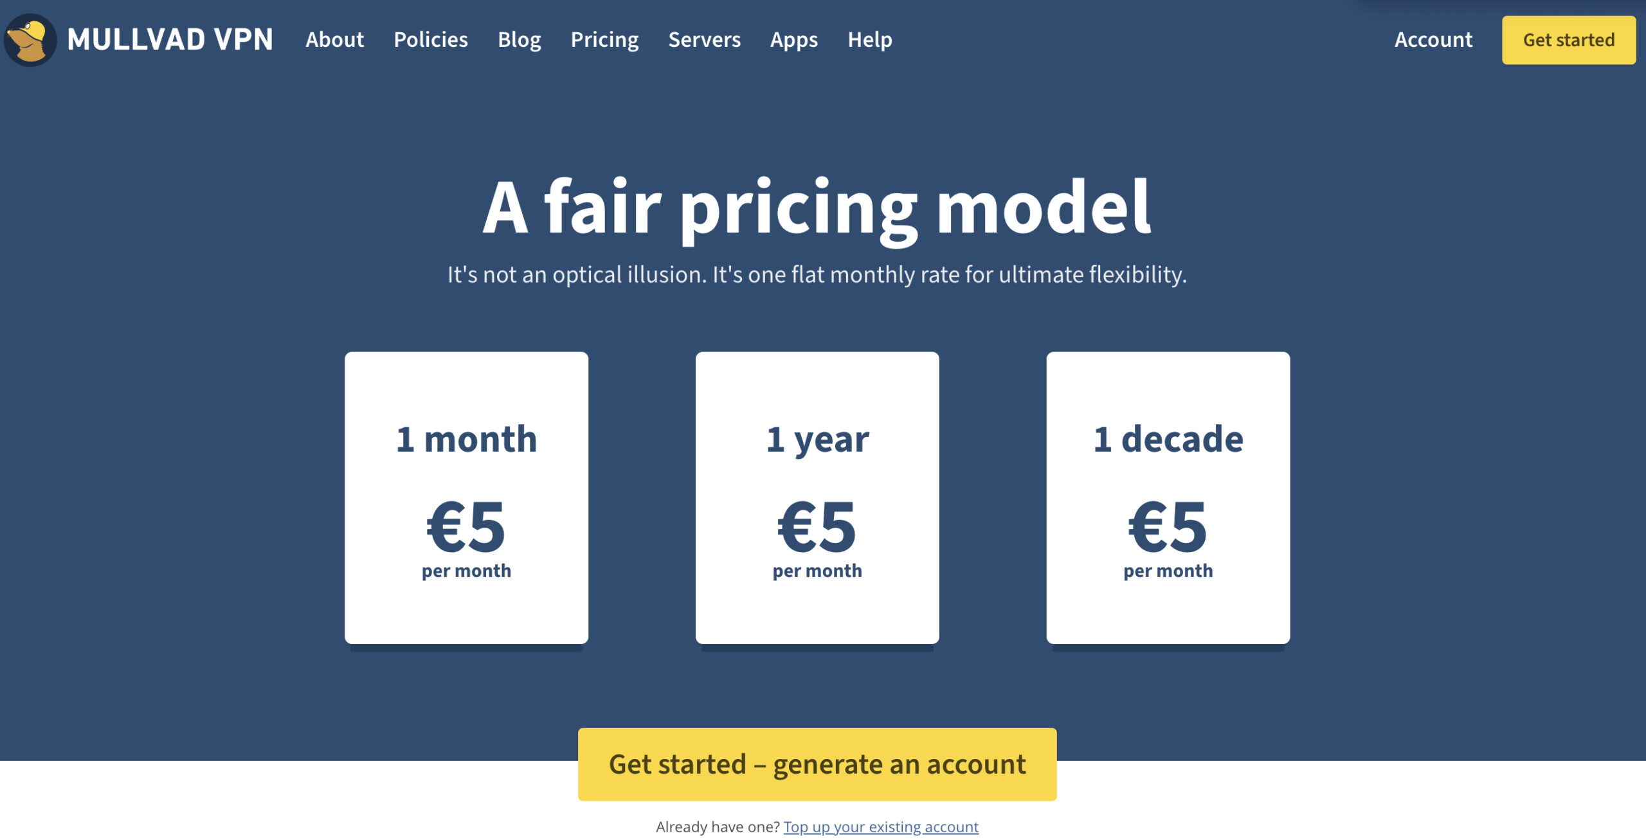The width and height of the screenshot is (1646, 840).
Task: Navigate to the Blog section
Action: (x=520, y=39)
